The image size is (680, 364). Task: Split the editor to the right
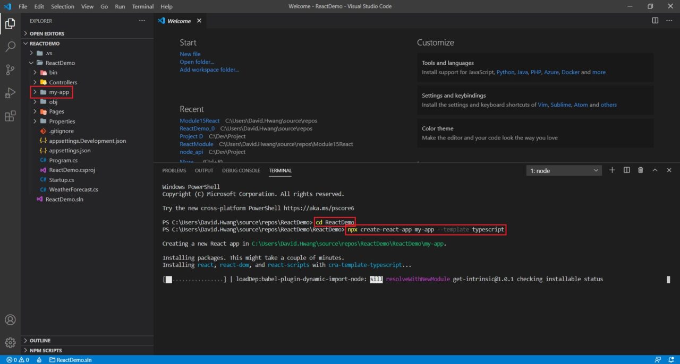coord(655,21)
